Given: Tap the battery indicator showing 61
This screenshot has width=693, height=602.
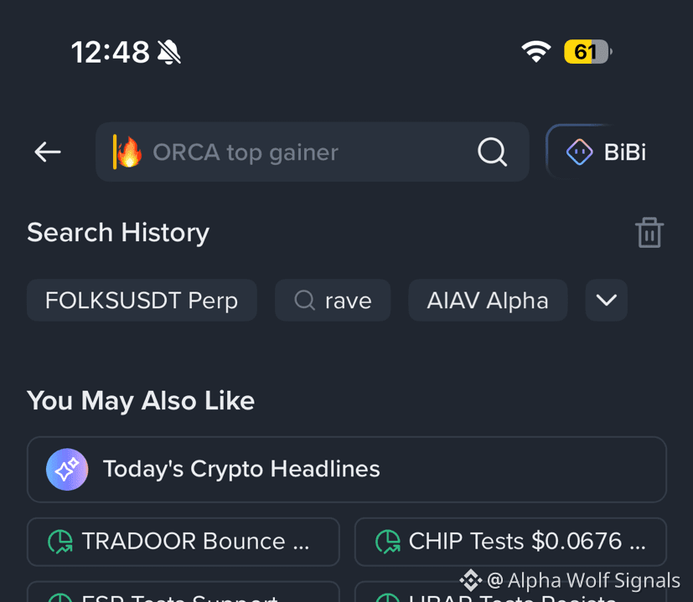Looking at the screenshot, I should pos(587,52).
